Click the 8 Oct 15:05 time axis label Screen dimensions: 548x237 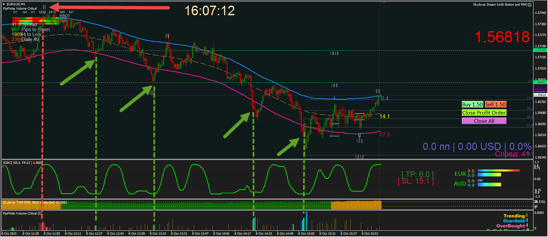[306, 234]
